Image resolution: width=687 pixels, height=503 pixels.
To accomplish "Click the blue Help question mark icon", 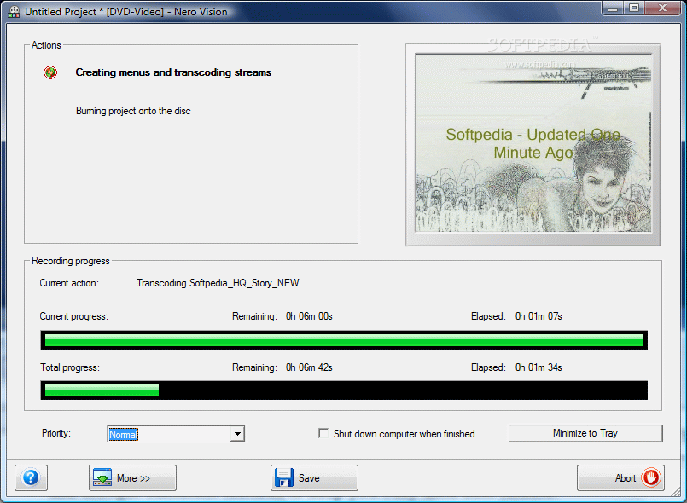I will pyautogui.click(x=31, y=477).
